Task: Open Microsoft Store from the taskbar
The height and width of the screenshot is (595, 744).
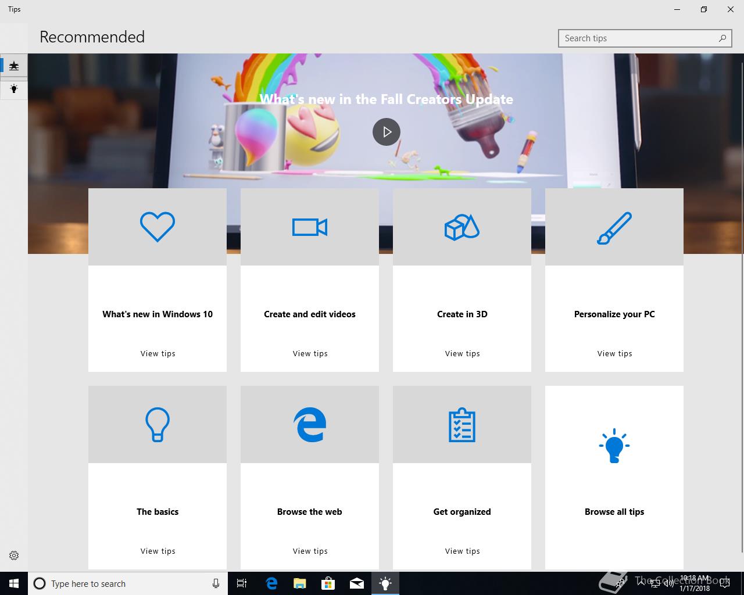Action: click(x=328, y=583)
